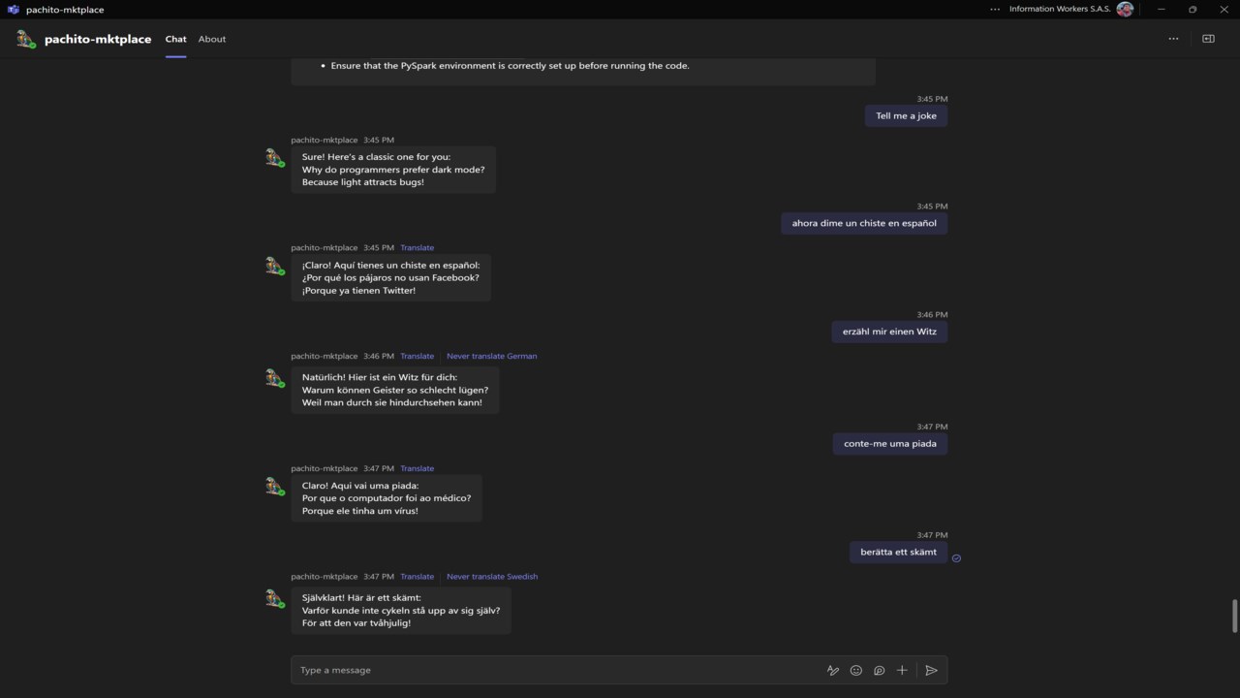Choose Never translate Swedish

pos(492,577)
